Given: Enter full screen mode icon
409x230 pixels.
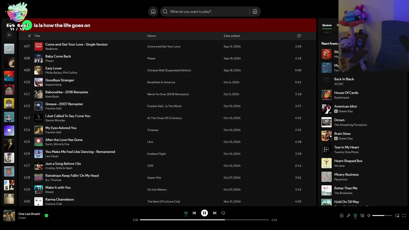Looking at the screenshot, I should [404, 216].
